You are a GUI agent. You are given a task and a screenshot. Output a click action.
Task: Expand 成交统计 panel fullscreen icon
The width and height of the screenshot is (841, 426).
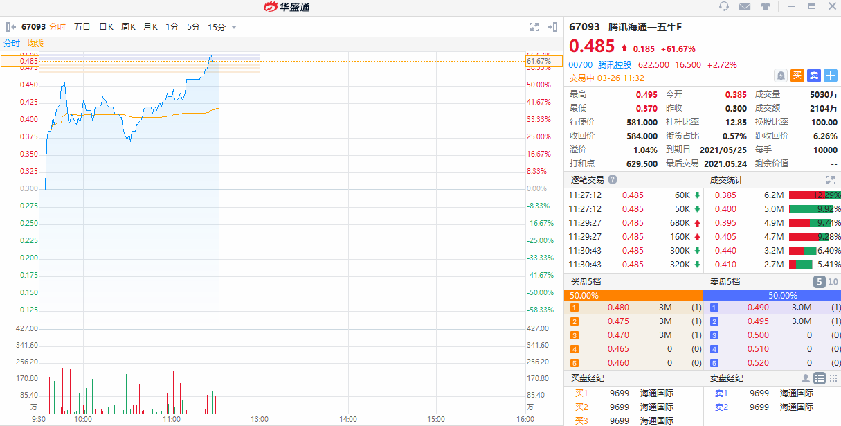click(830, 179)
